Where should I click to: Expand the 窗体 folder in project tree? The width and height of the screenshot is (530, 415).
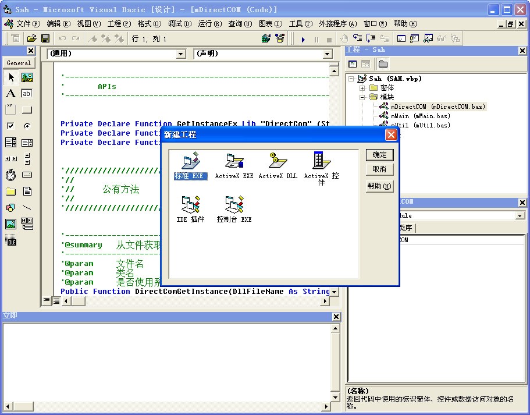coord(362,88)
